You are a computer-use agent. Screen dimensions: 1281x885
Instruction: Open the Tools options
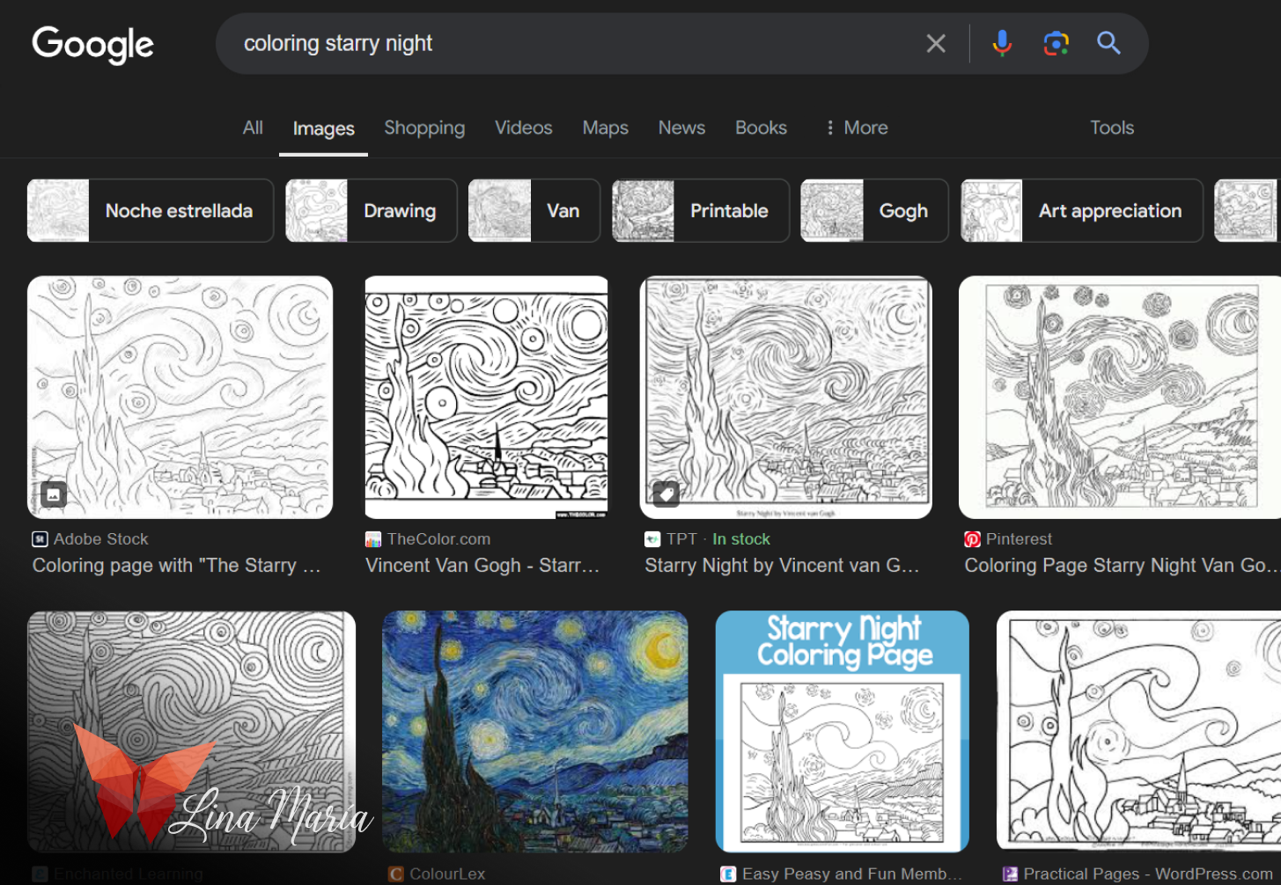1112,128
